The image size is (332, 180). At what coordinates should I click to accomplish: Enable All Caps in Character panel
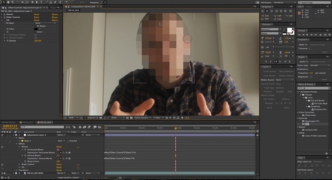pyautogui.click(x=276, y=62)
